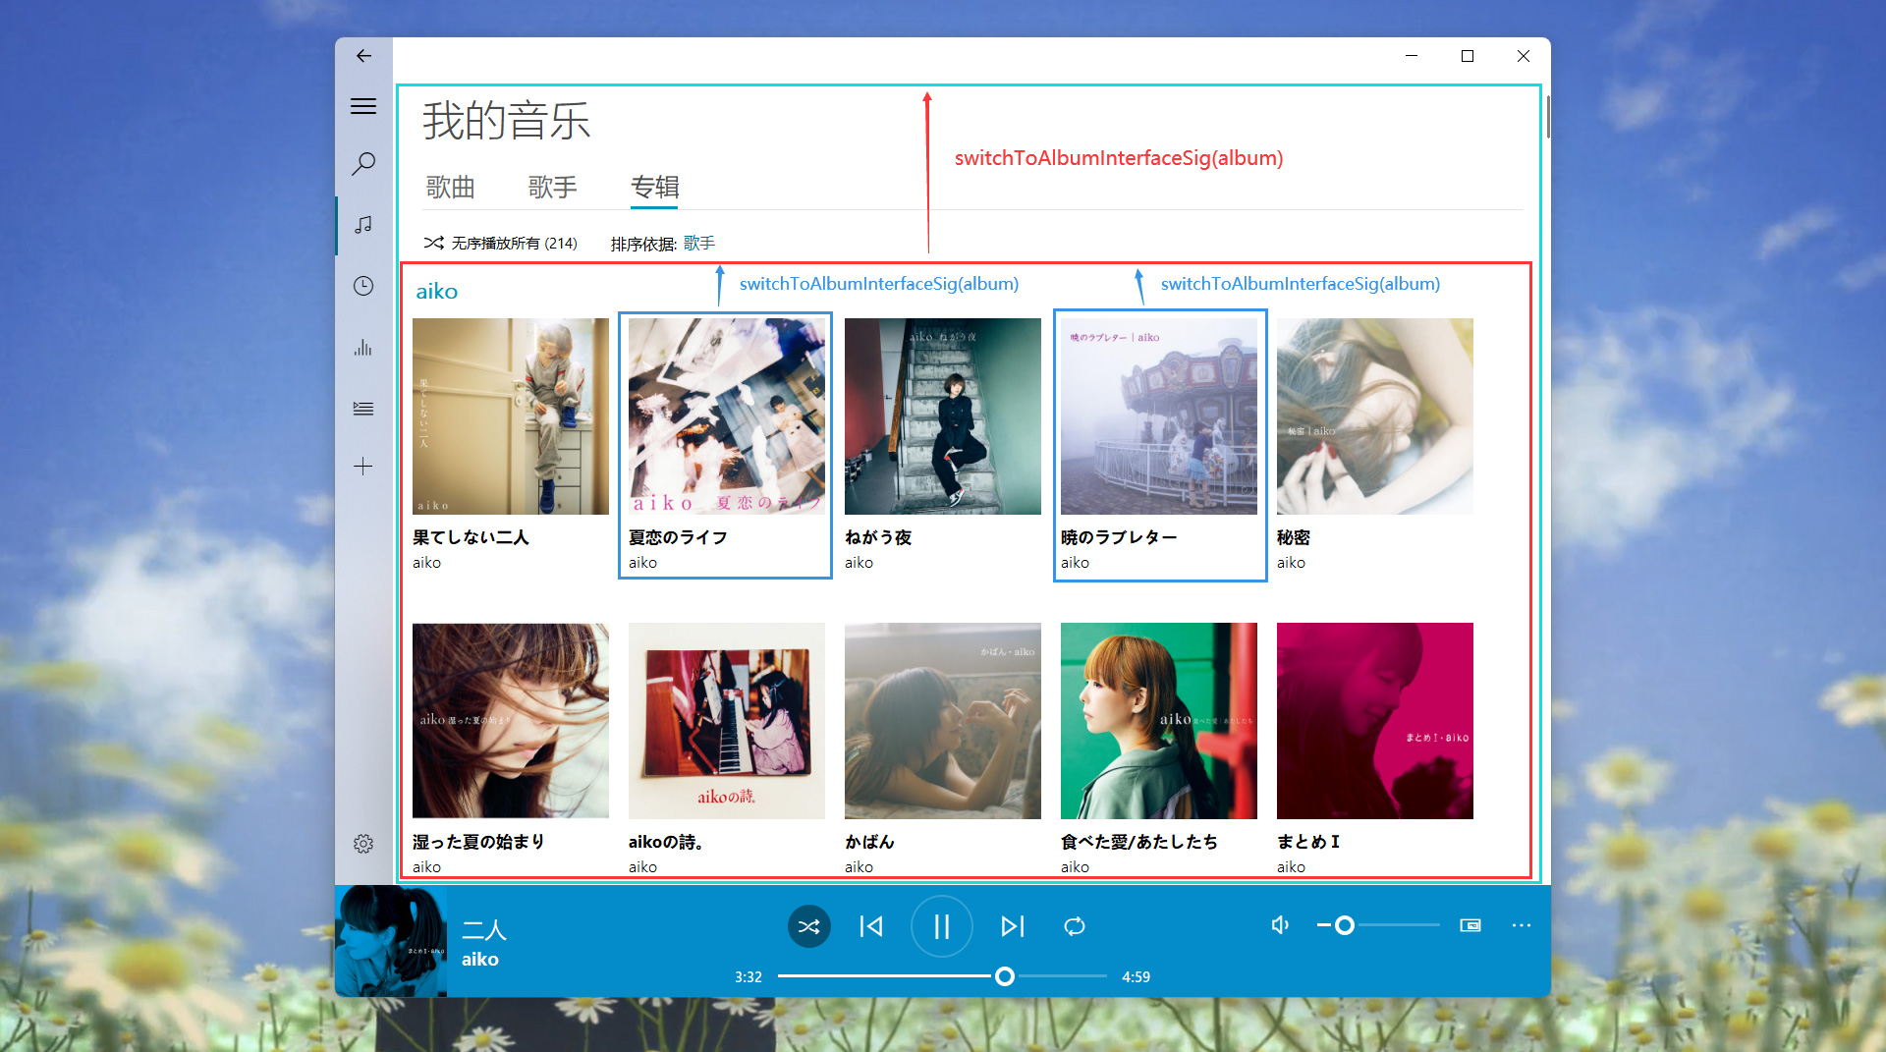The image size is (1886, 1052).
Task: Click the back arrow in the sidebar
Action: tap(363, 56)
